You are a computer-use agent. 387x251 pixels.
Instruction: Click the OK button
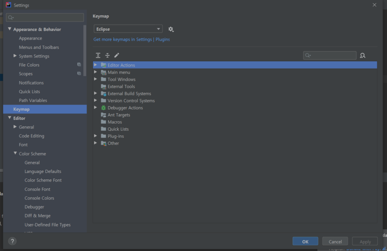point(305,241)
